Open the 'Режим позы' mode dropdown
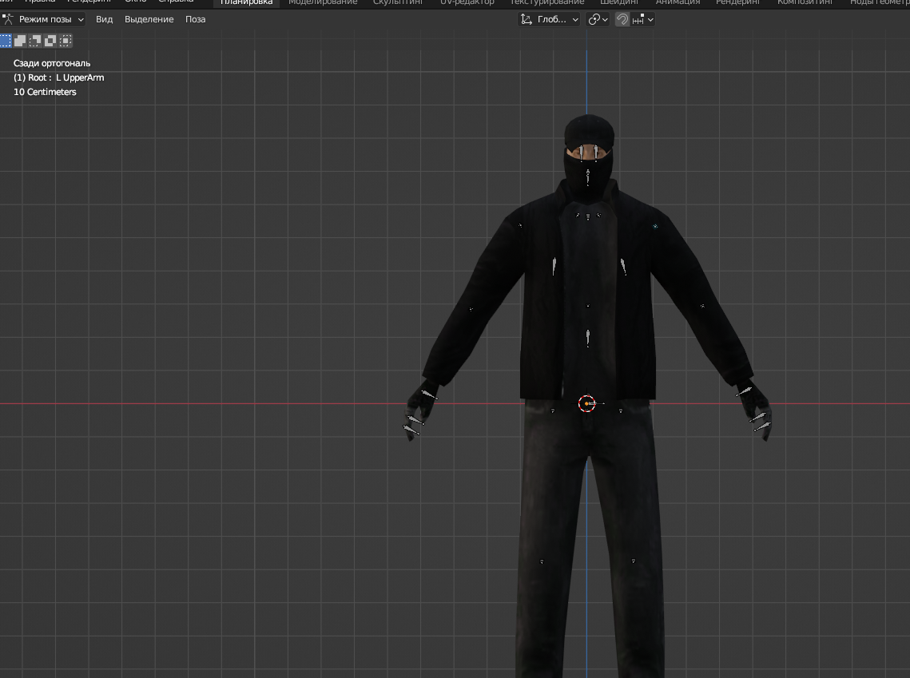The width and height of the screenshot is (910, 678). coord(44,19)
